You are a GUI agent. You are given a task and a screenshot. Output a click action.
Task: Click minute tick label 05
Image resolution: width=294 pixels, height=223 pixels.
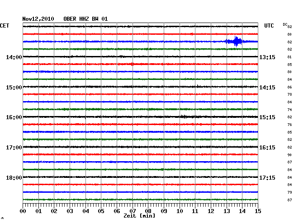pos(101,211)
